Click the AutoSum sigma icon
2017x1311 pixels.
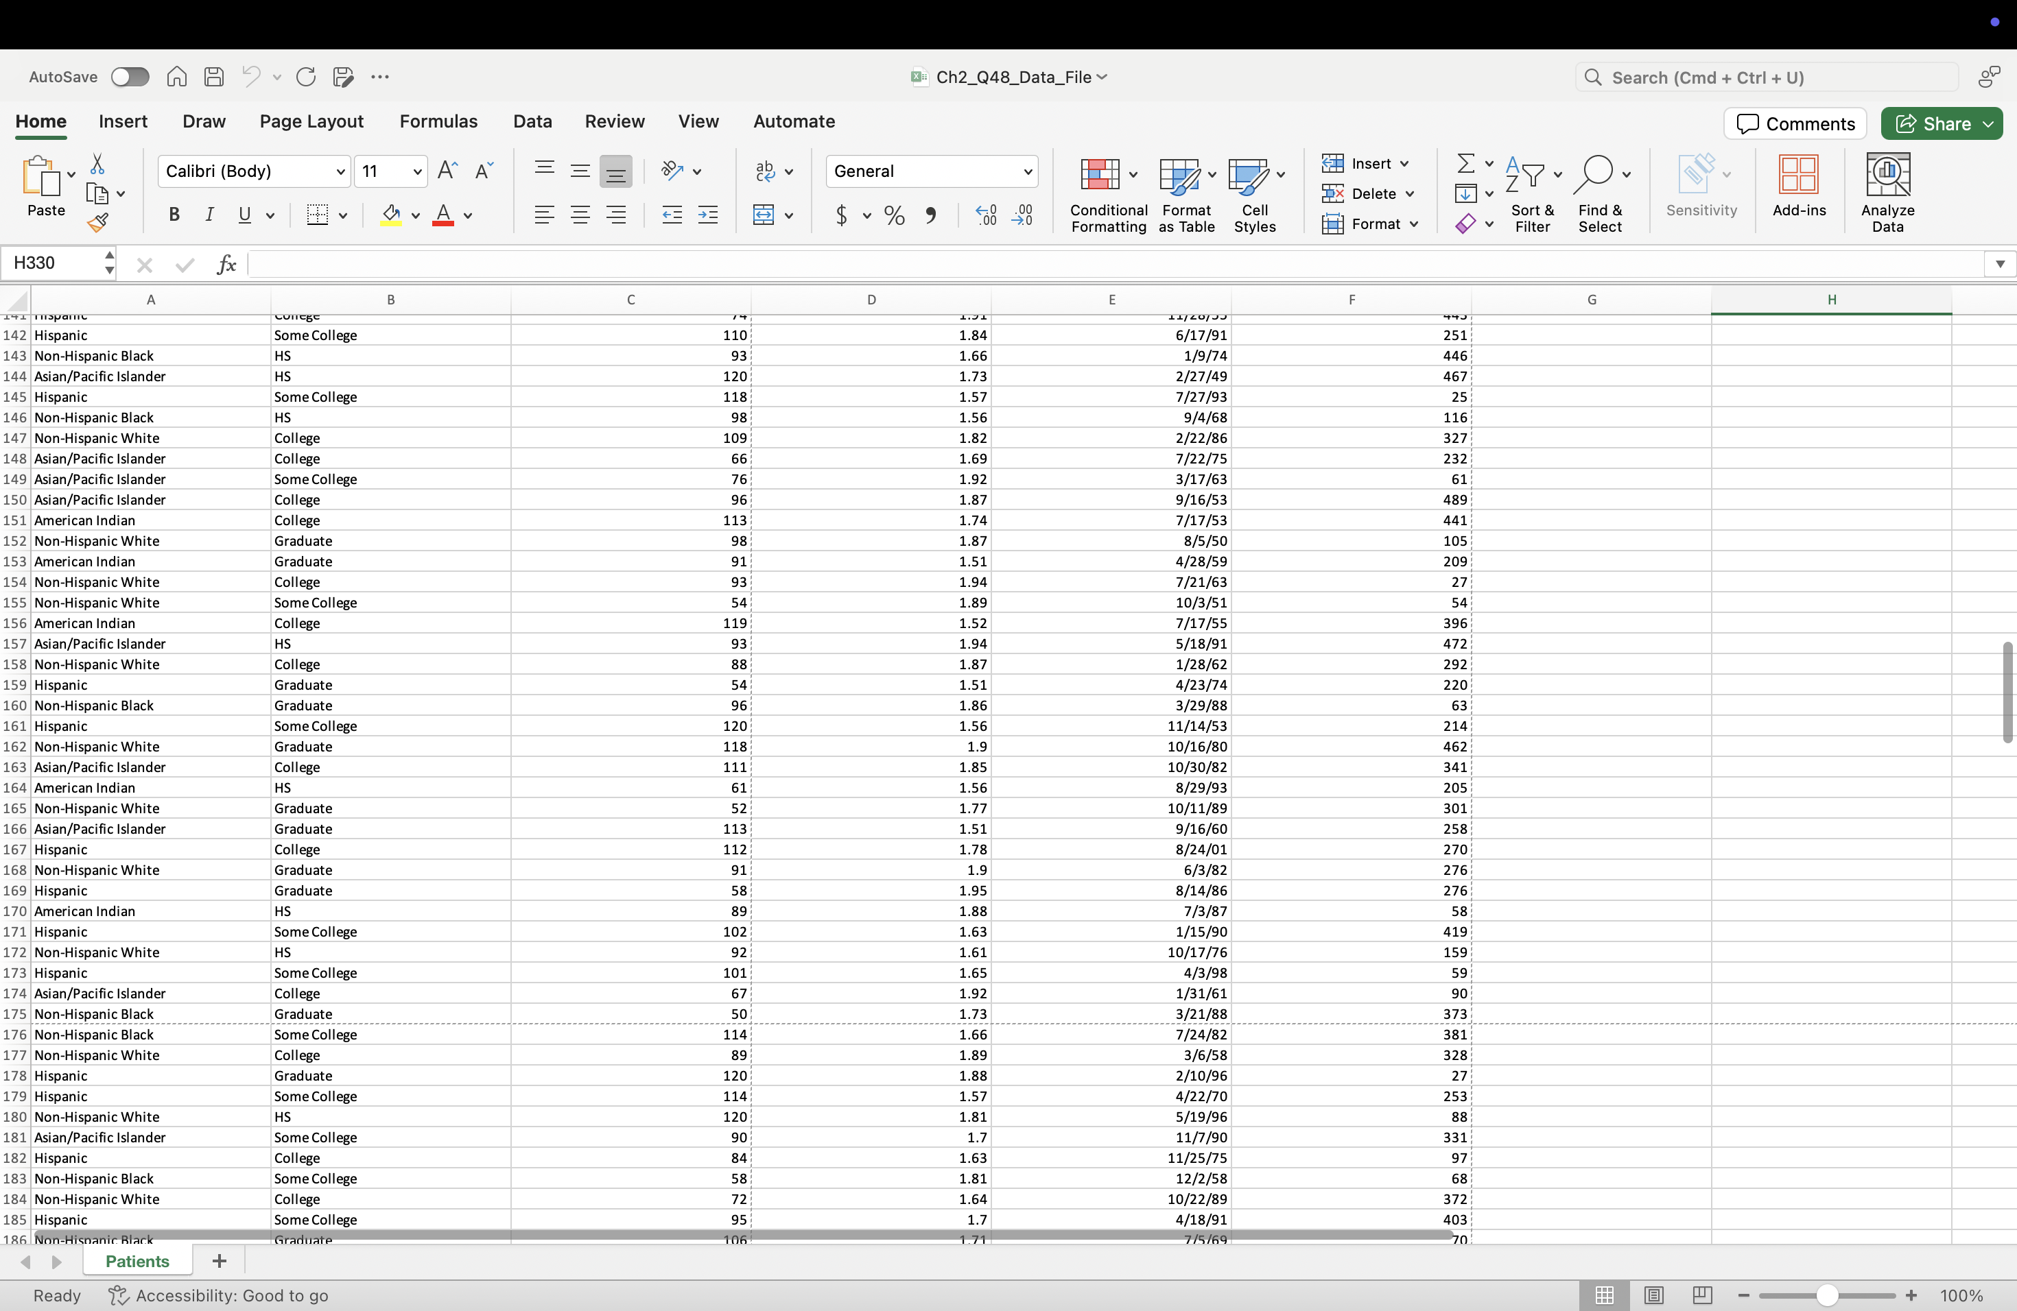(x=1465, y=163)
